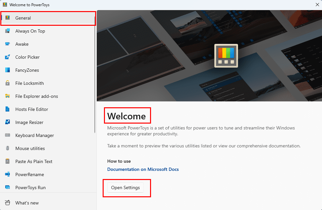Image resolution: width=322 pixels, height=210 pixels.
Task: Click the sidebar vertical scrollbar
Action: (x=95, y=75)
